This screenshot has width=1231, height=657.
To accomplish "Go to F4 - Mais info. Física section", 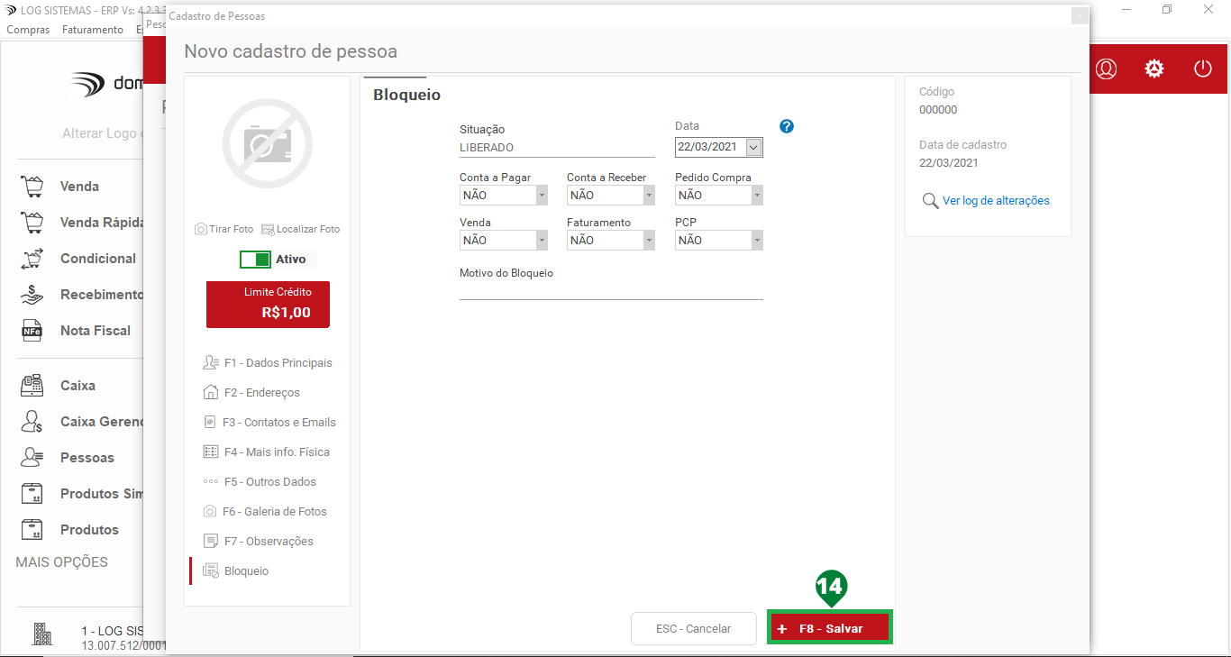I will point(266,452).
